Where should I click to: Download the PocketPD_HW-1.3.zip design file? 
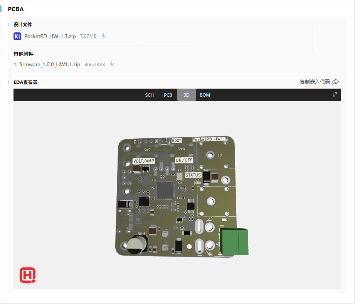pos(104,36)
